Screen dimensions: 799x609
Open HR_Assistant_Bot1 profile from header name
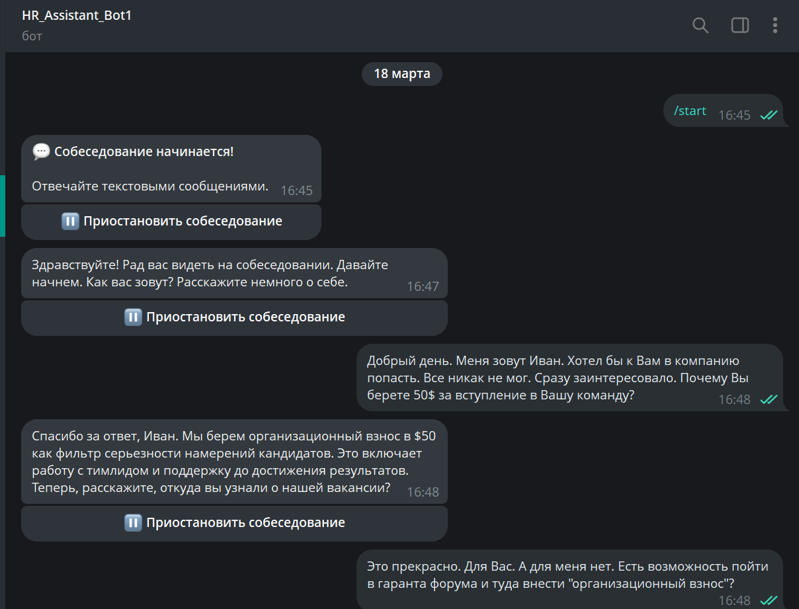point(77,16)
